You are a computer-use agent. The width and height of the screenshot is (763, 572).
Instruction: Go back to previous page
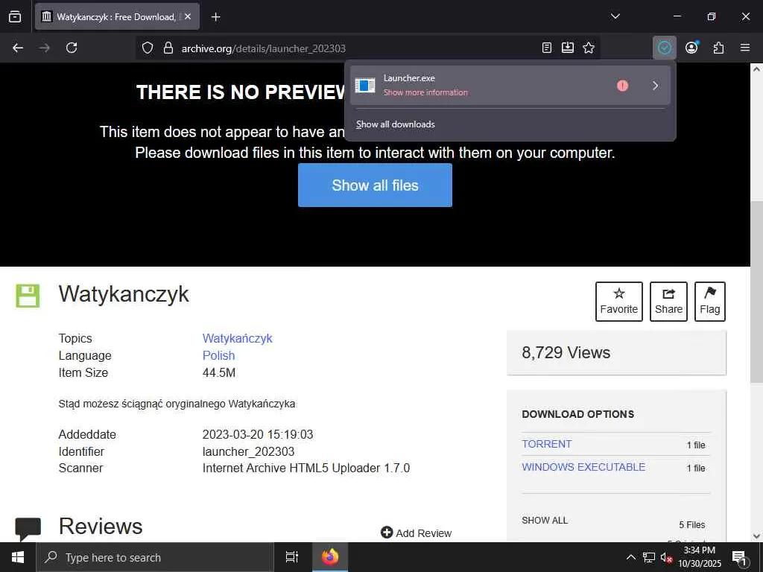[18, 48]
